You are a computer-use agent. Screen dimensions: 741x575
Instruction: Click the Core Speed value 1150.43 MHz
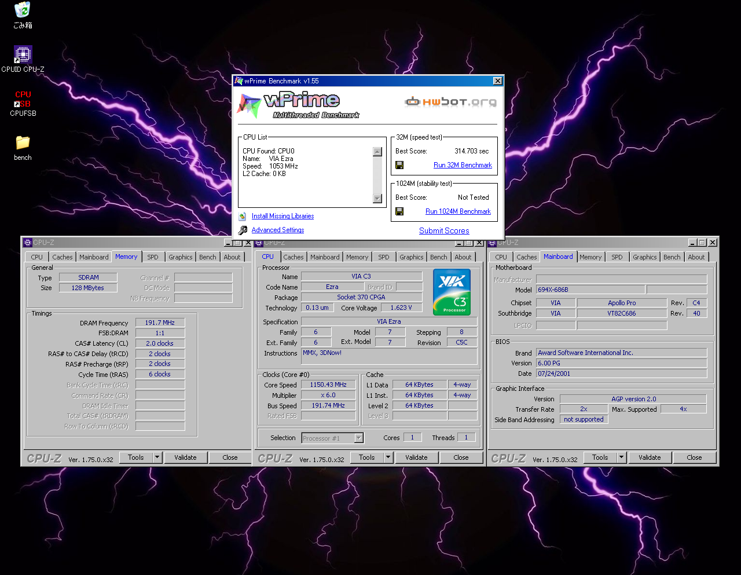point(328,384)
